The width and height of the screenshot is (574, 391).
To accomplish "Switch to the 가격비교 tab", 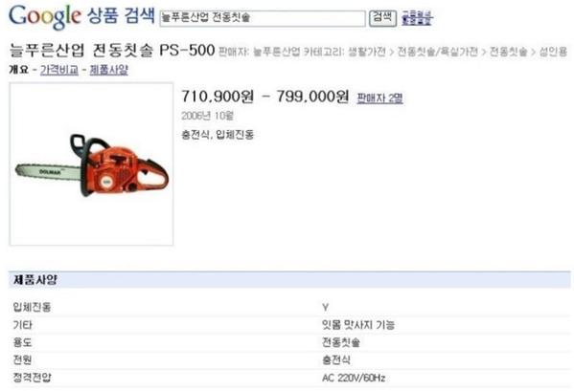I will (59, 70).
